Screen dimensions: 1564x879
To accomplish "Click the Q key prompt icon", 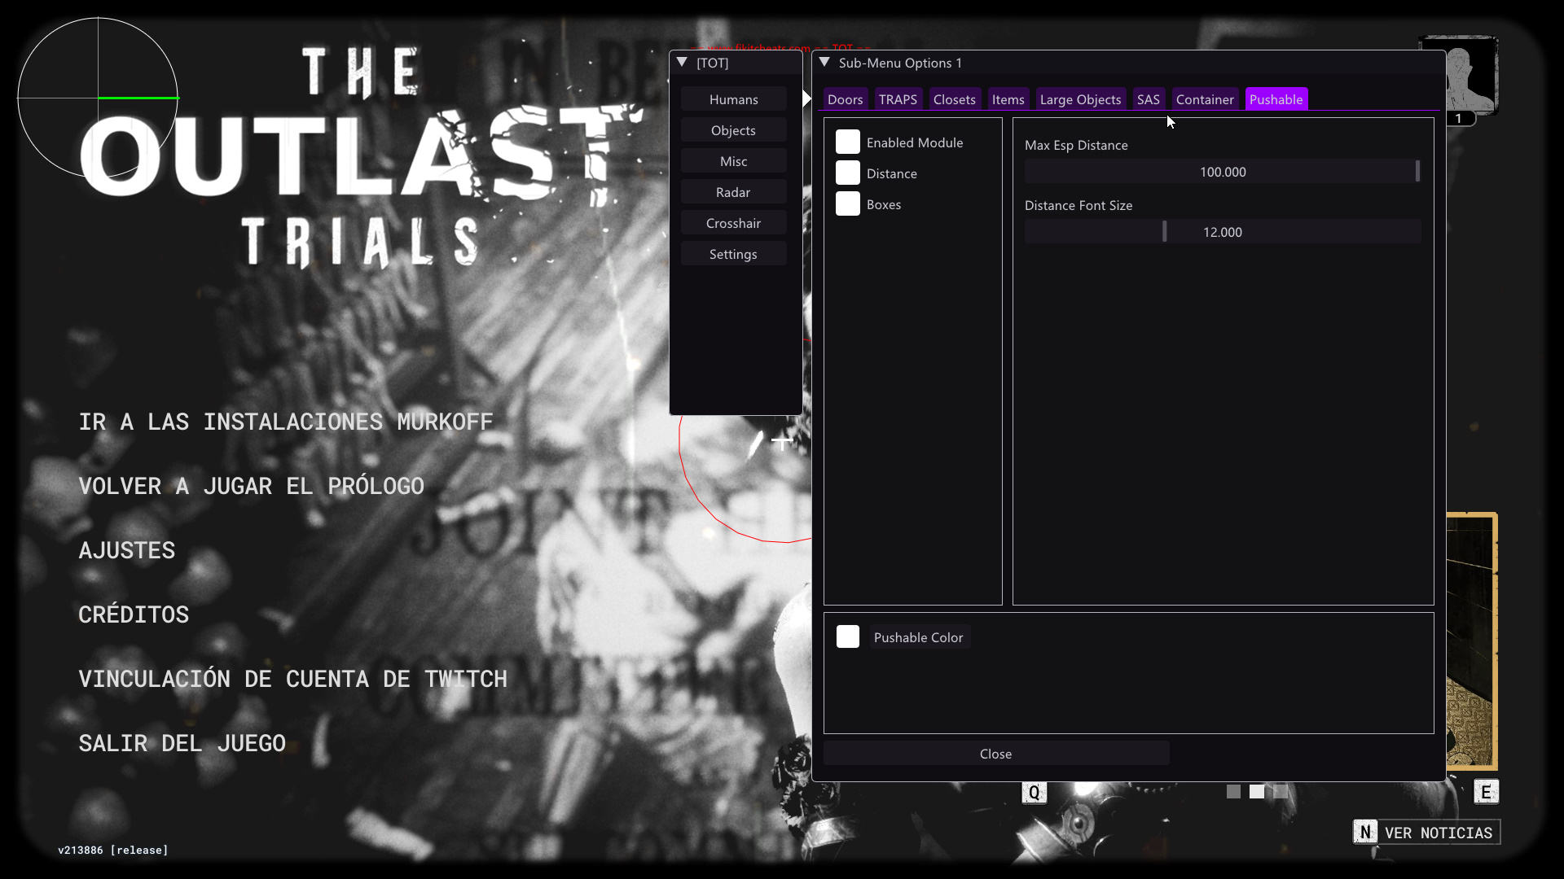I will point(1034,793).
